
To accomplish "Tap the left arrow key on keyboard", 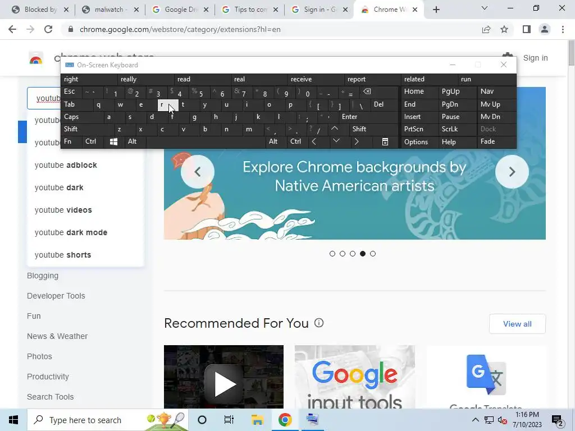I will click(x=314, y=141).
